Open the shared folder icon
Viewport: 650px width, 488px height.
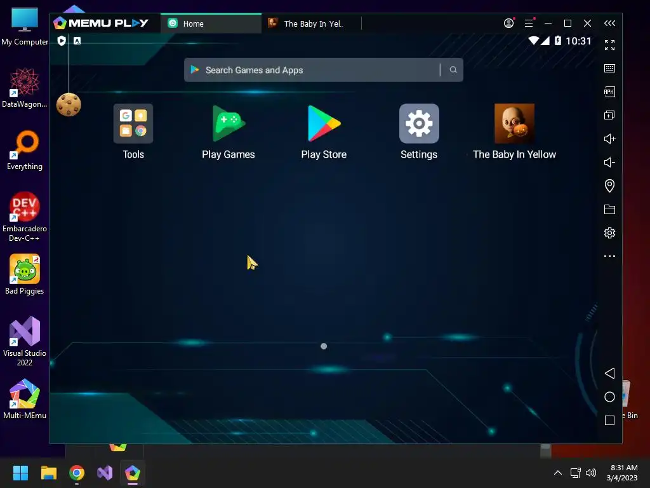pos(609,209)
